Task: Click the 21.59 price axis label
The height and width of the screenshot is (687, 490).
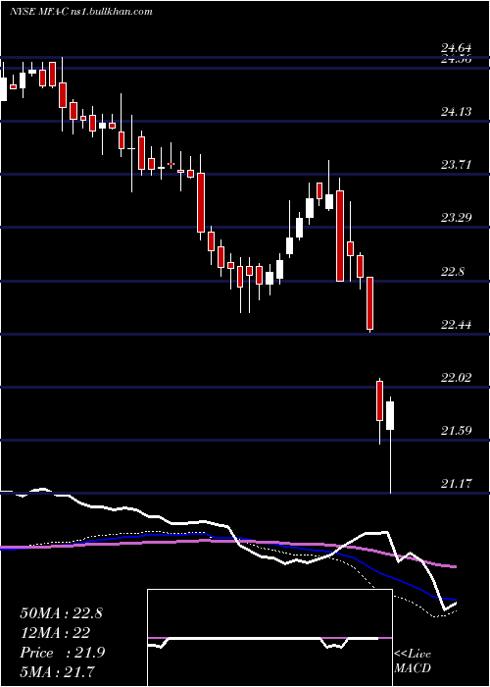Action: click(x=457, y=431)
